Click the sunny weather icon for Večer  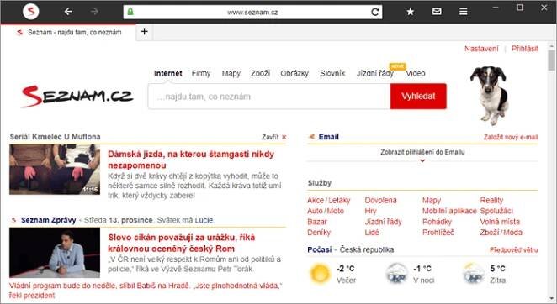click(320, 274)
